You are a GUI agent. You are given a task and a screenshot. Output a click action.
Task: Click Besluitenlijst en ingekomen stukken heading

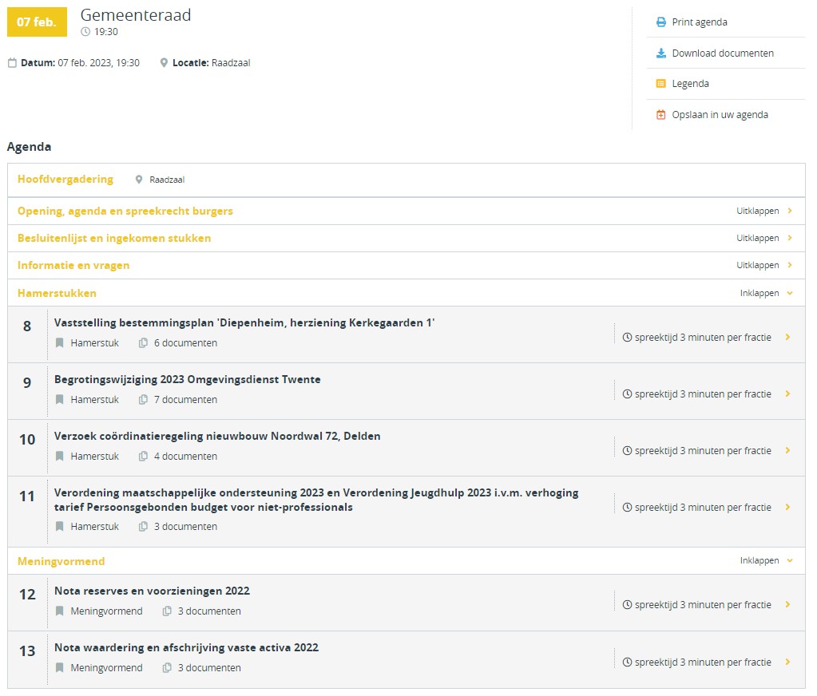coord(114,238)
